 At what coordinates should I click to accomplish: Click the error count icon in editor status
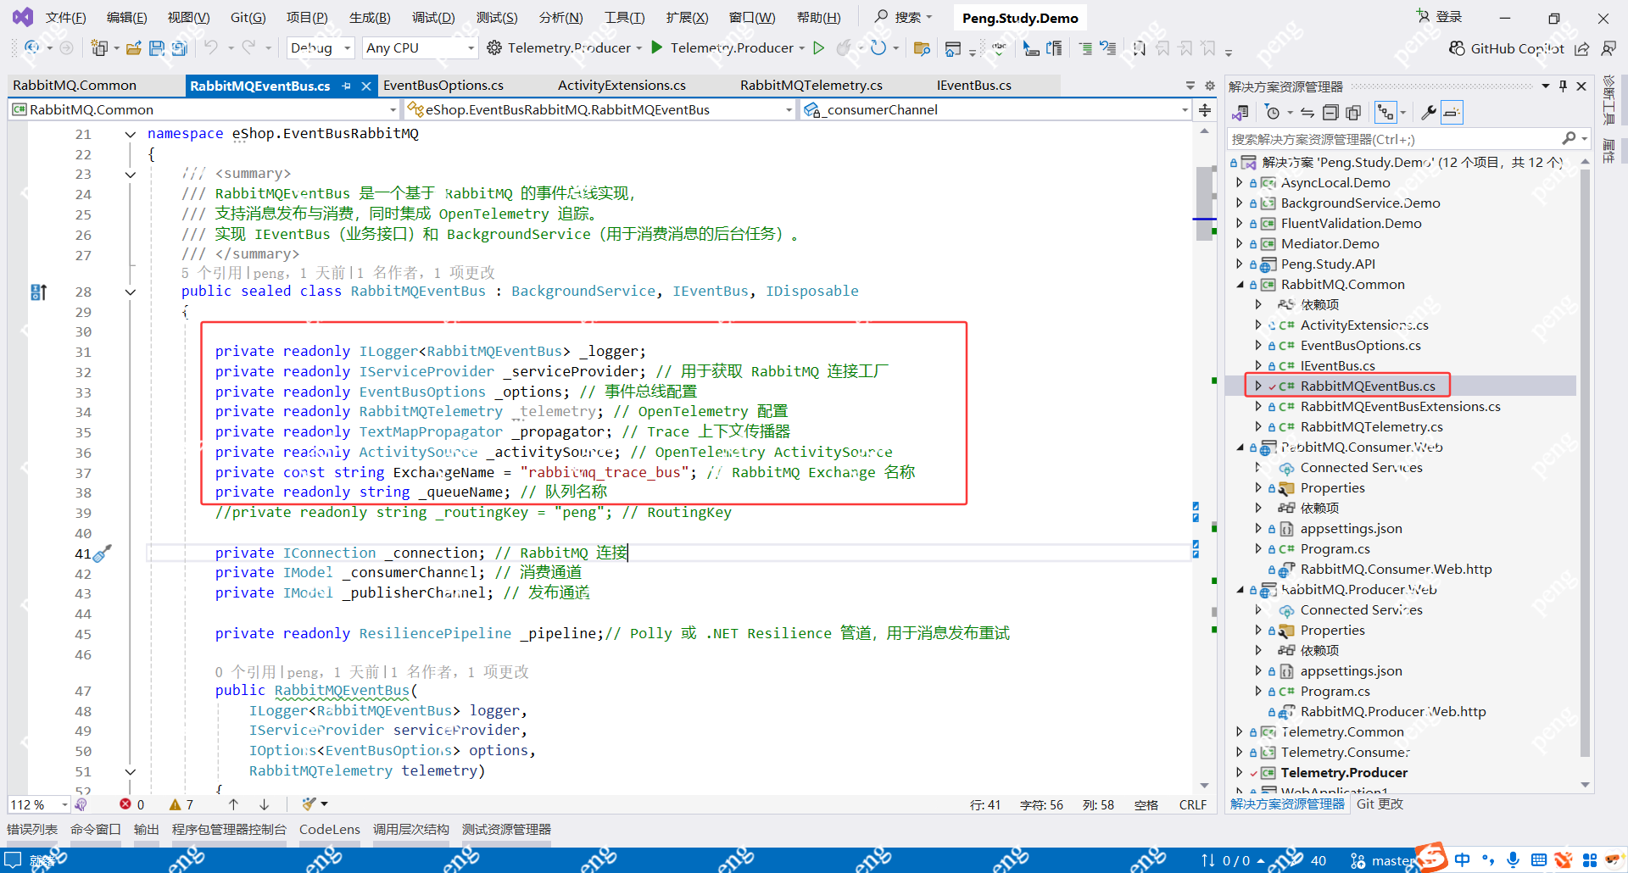(x=125, y=804)
